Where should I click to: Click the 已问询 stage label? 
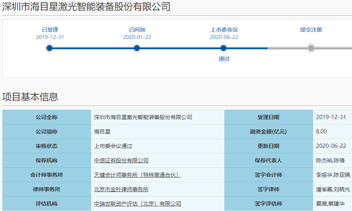click(137, 30)
